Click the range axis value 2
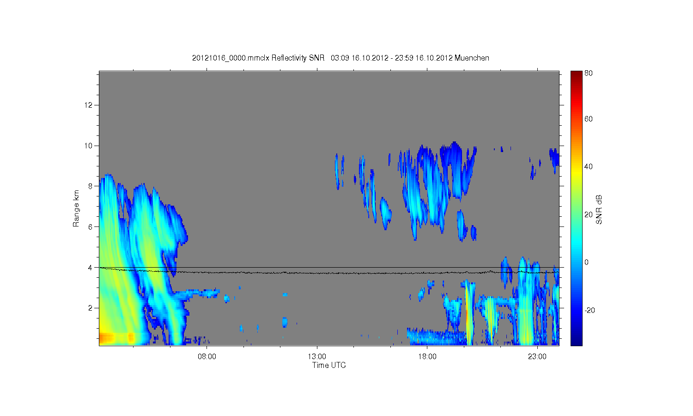Viewport: 693px width, 416px height. coord(91,308)
